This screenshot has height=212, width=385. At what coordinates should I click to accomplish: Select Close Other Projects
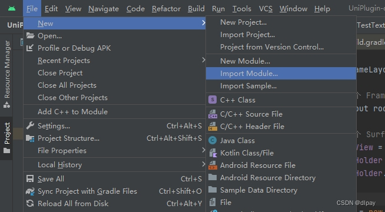(x=114, y=98)
